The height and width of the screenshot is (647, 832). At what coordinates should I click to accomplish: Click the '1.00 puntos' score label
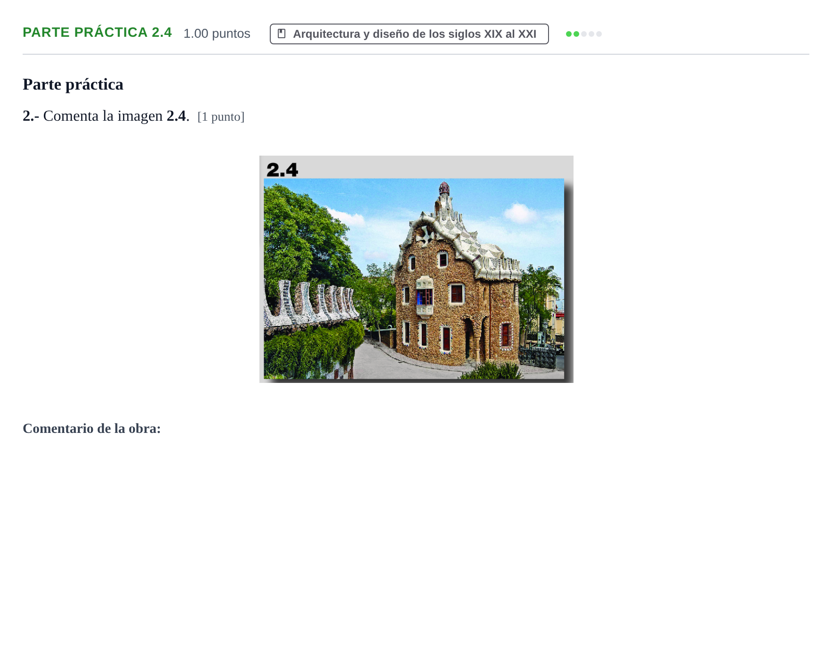pos(216,33)
